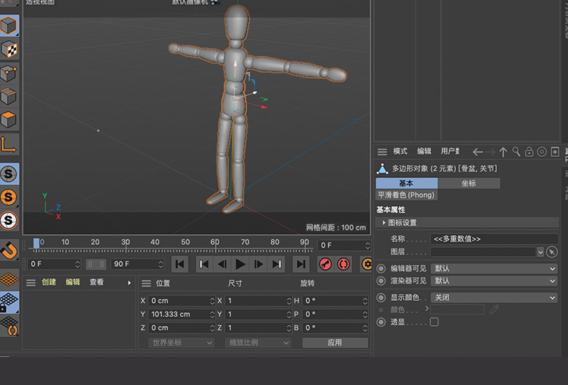Screen dimensions: 568x385
Task: Open 世界坐标 coordinate dropdown
Action: [182, 343]
